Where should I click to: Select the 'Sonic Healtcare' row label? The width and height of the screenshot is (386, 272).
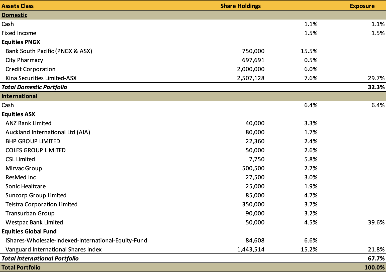click(x=26, y=186)
